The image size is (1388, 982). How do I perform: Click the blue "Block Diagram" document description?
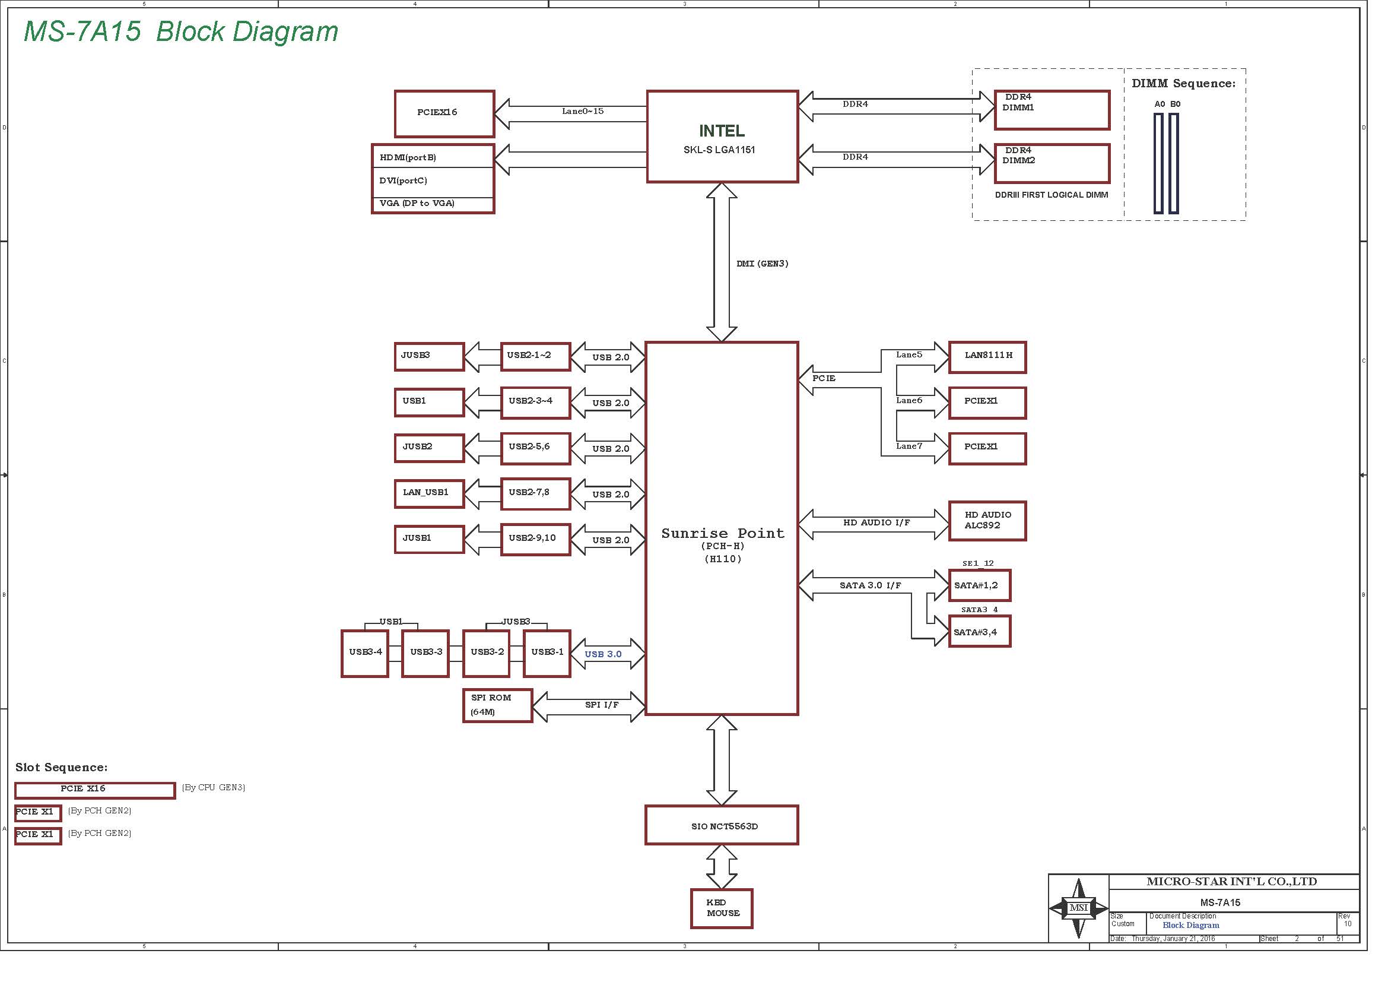coord(1191,925)
